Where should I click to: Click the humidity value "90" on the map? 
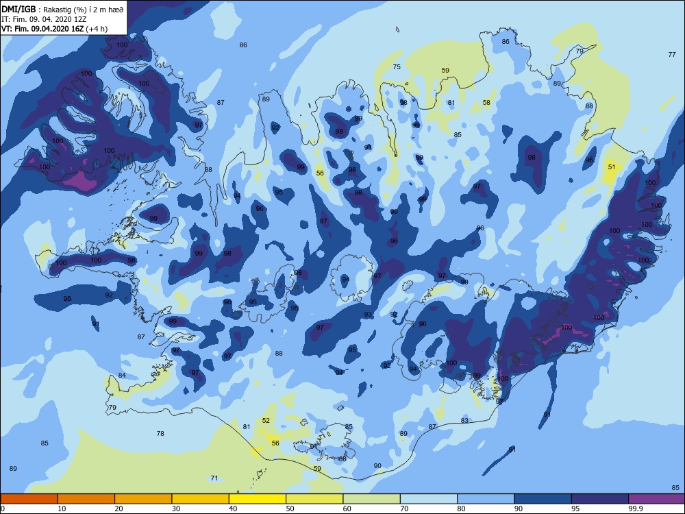click(x=377, y=466)
